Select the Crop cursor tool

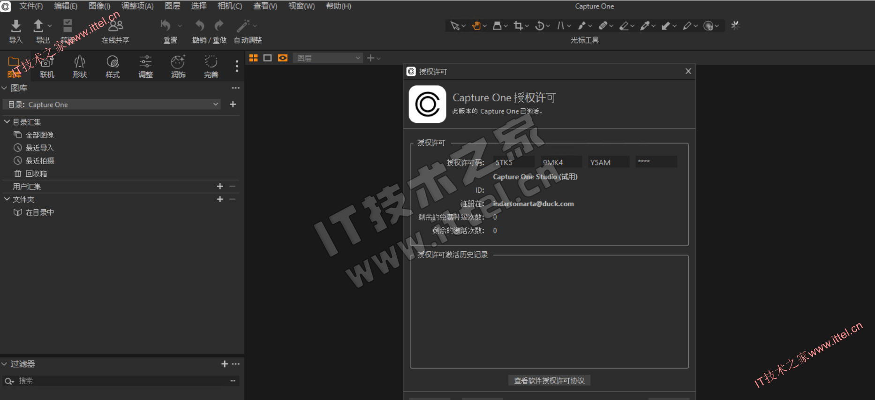tap(518, 26)
